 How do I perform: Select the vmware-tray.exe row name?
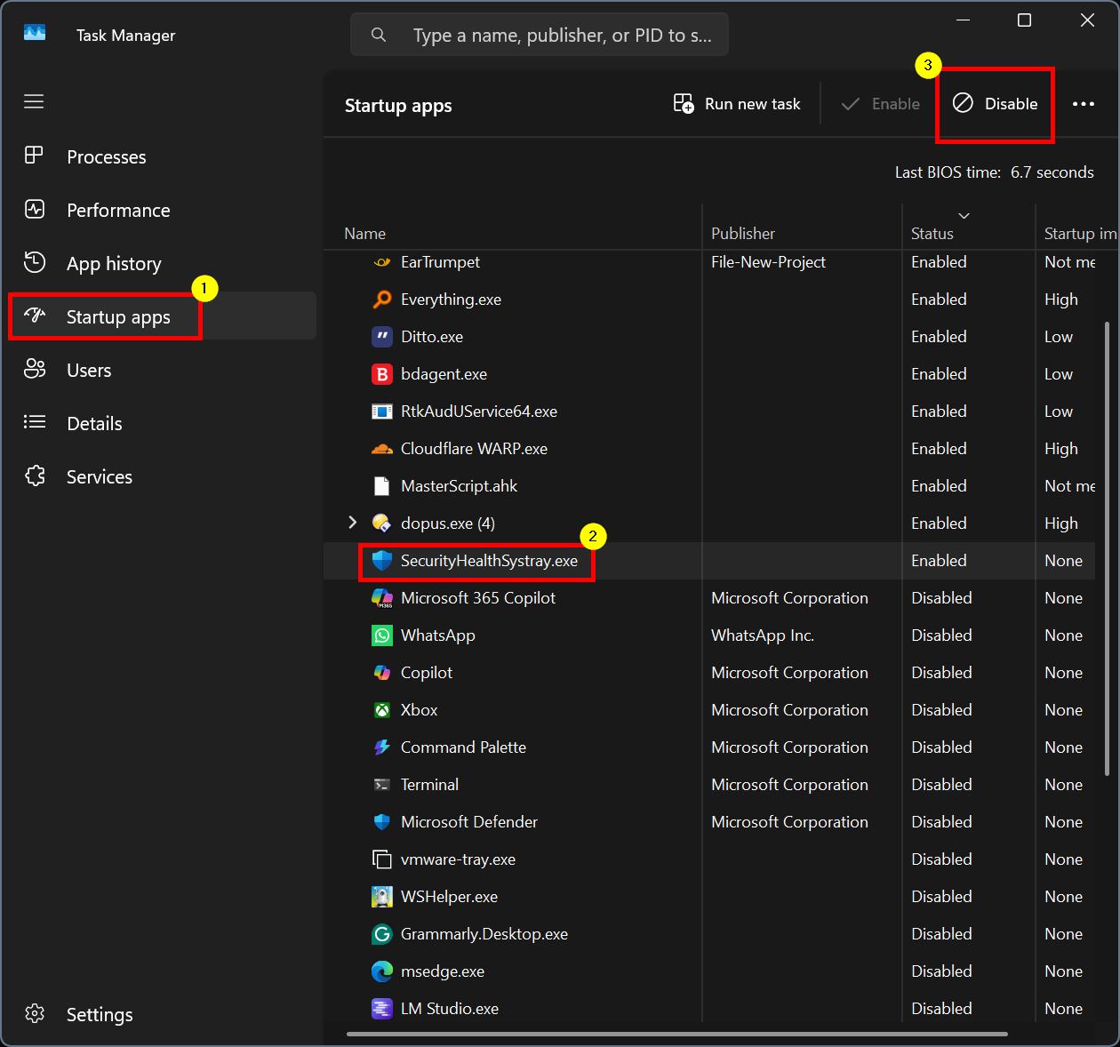[x=458, y=859]
